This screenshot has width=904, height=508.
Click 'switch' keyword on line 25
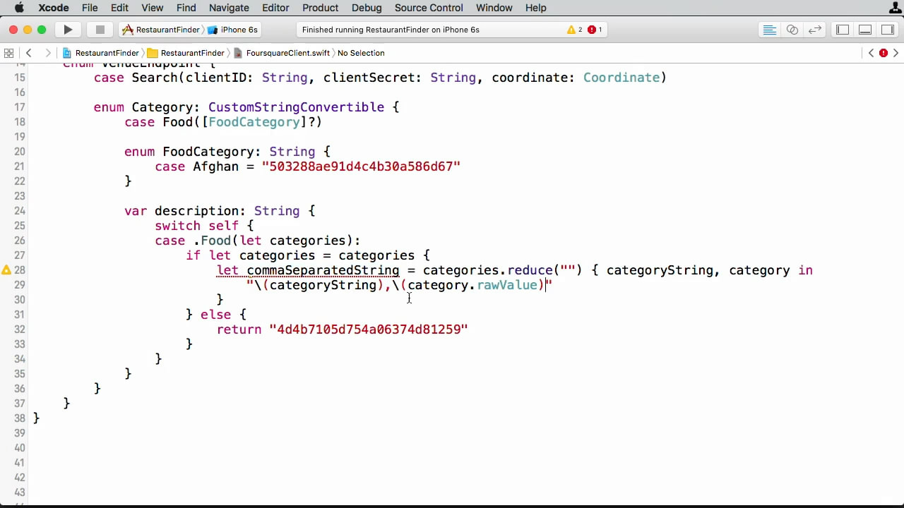coord(177,226)
